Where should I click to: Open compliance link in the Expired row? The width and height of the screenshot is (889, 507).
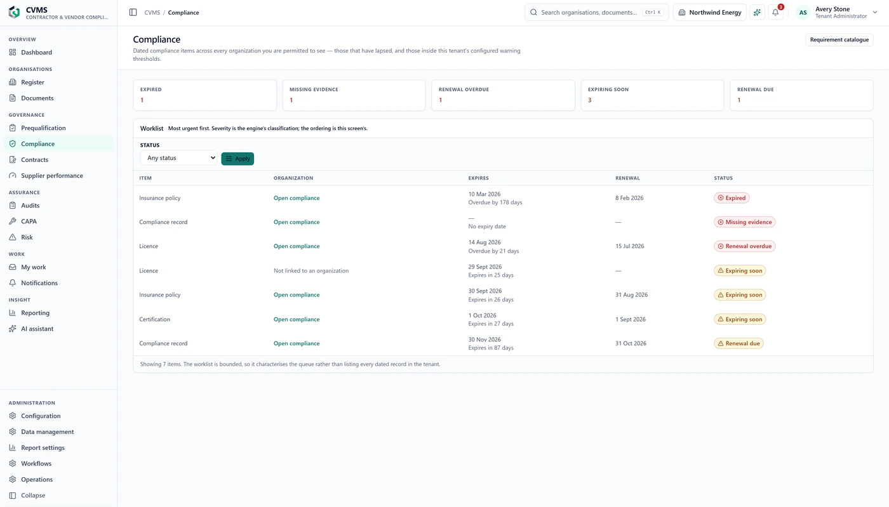pyautogui.click(x=297, y=198)
